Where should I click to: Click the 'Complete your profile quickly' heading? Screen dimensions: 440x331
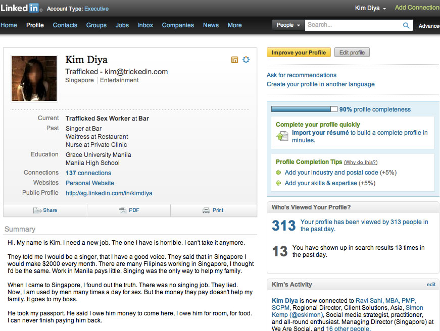[318, 125]
